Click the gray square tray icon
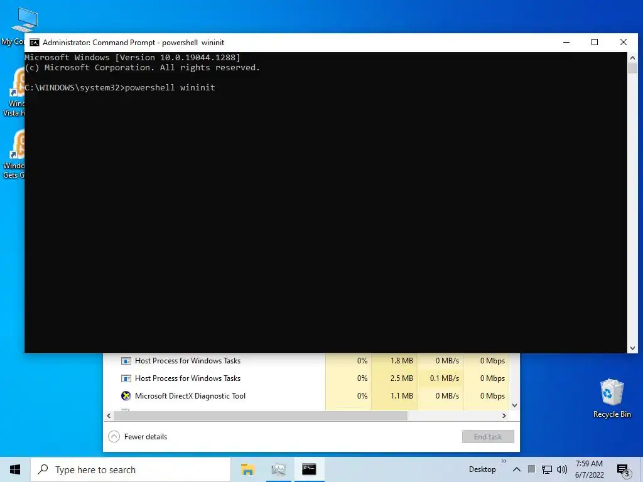Screen dimensions: 643x482 click(531, 469)
